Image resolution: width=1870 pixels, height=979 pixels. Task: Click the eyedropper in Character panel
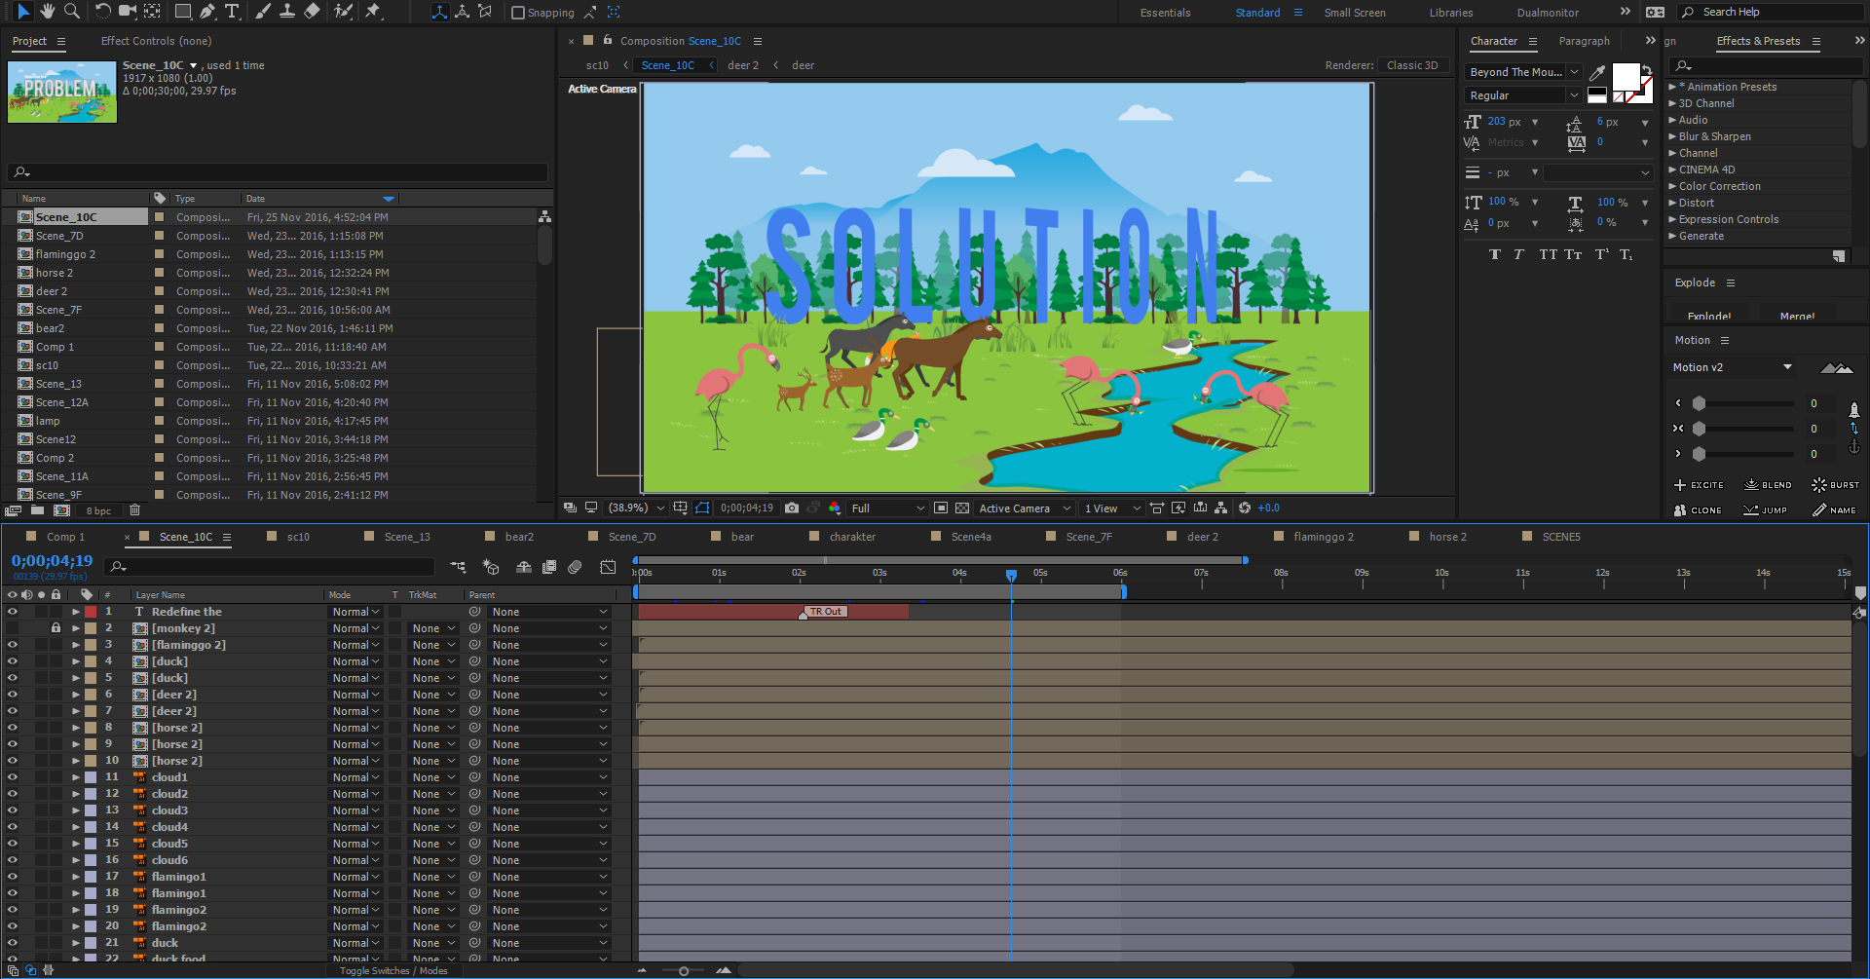(1597, 72)
